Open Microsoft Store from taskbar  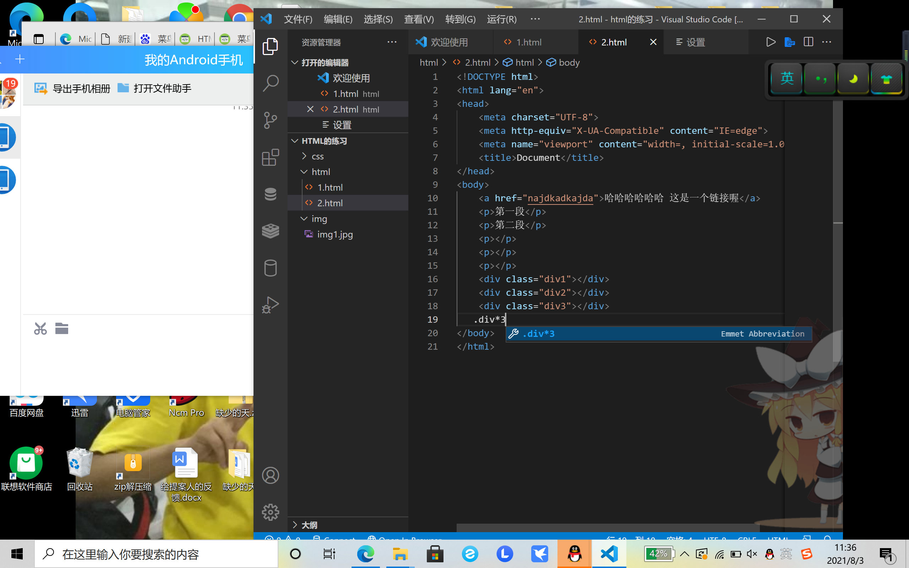pyautogui.click(x=435, y=554)
